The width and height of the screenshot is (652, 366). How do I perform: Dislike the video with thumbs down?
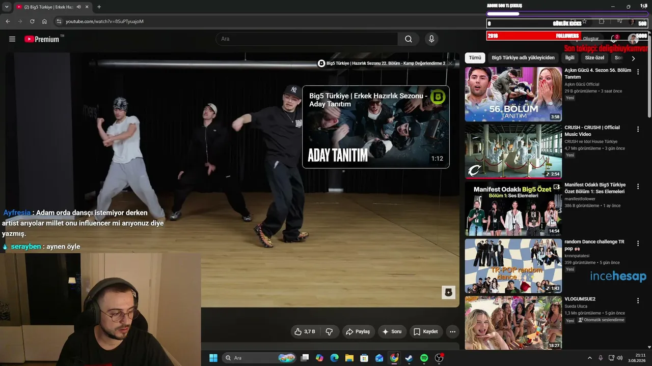(329, 331)
